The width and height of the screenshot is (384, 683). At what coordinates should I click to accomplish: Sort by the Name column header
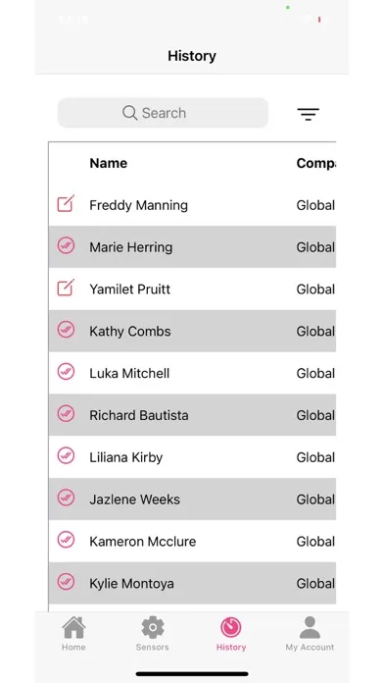[109, 163]
